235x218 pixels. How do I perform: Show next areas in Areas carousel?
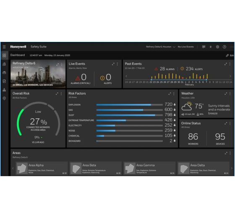click(x=232, y=168)
